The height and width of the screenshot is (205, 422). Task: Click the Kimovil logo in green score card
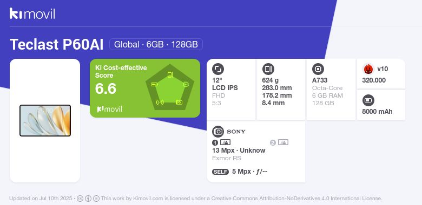tap(109, 109)
